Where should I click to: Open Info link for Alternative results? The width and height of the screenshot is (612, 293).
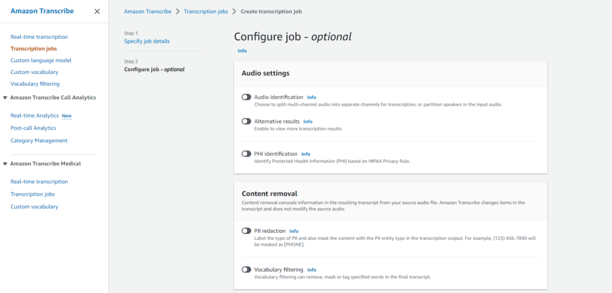click(308, 122)
